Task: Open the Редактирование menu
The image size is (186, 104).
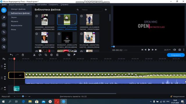Action: tap(16, 5)
